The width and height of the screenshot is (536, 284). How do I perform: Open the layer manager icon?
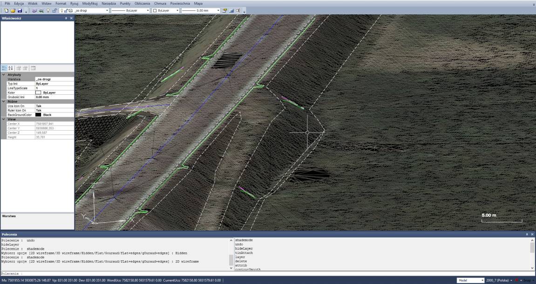34,10
